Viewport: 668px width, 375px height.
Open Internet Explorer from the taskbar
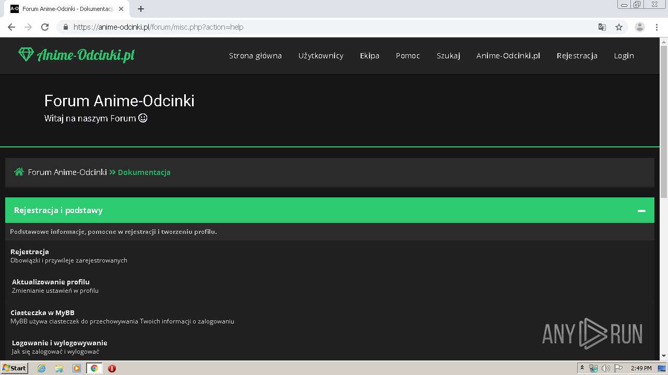coord(41,368)
